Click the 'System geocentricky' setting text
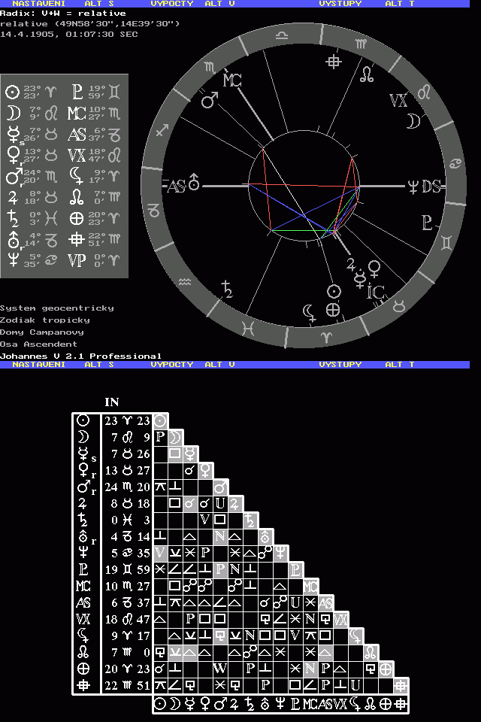 [x=57, y=308]
